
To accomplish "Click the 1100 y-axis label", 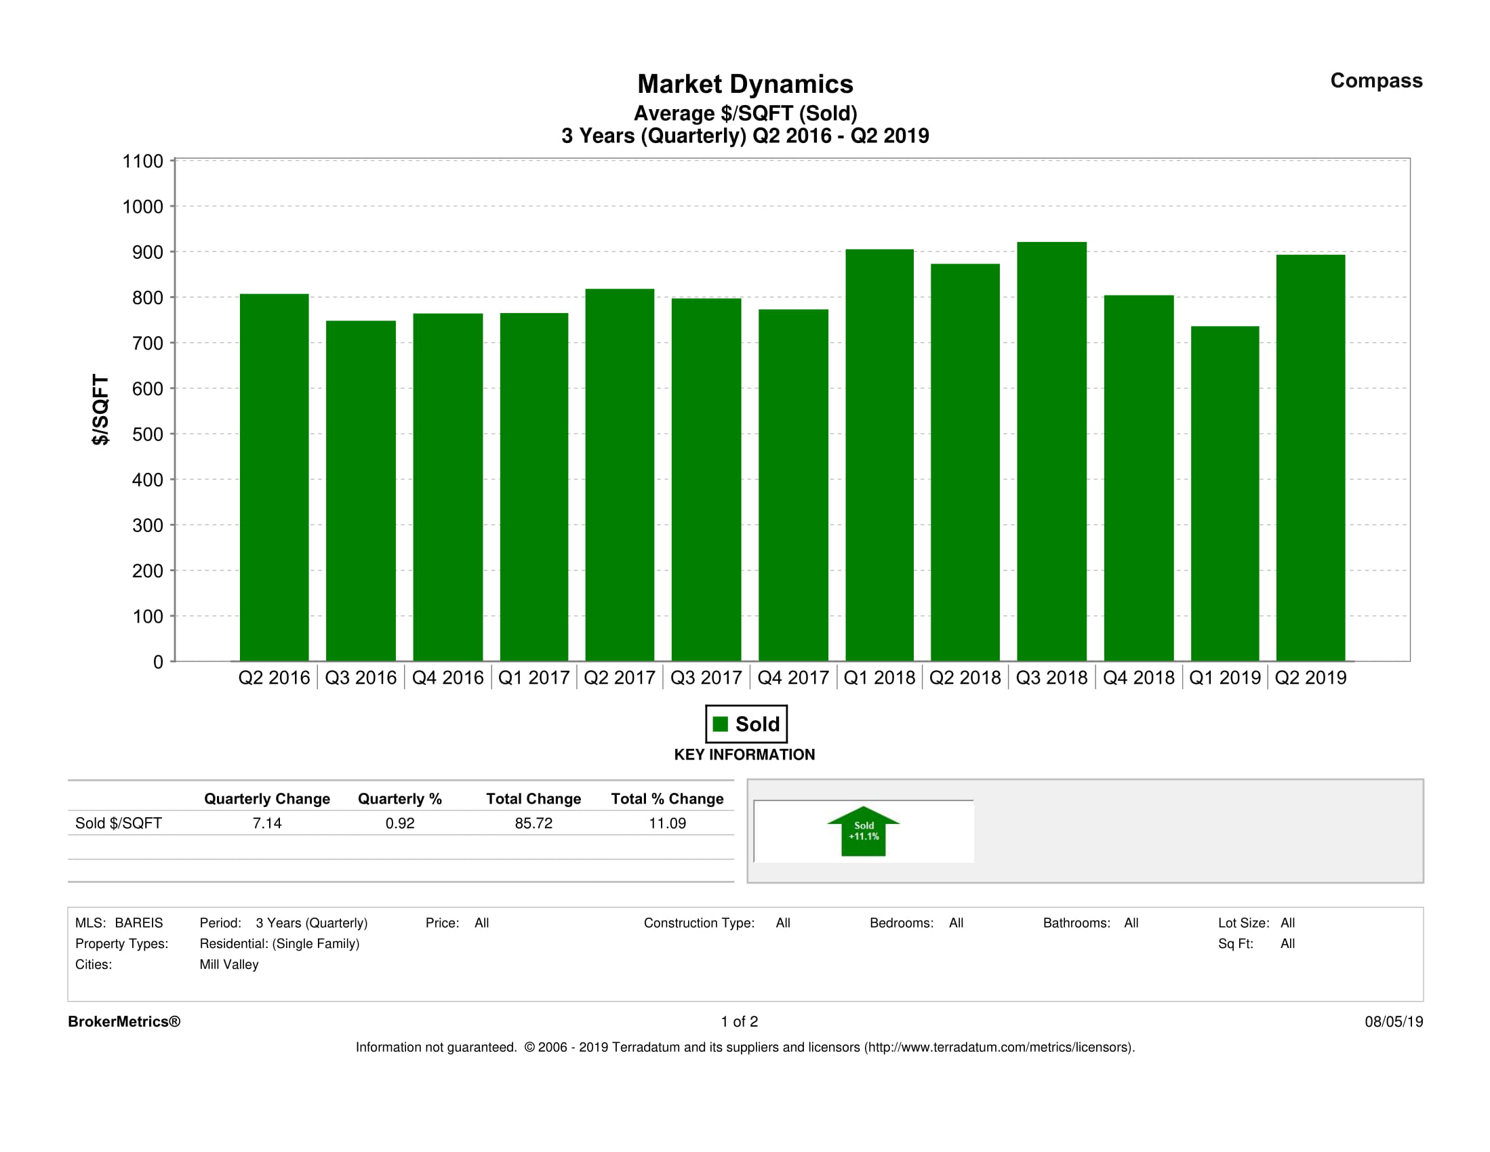I will point(142,161).
